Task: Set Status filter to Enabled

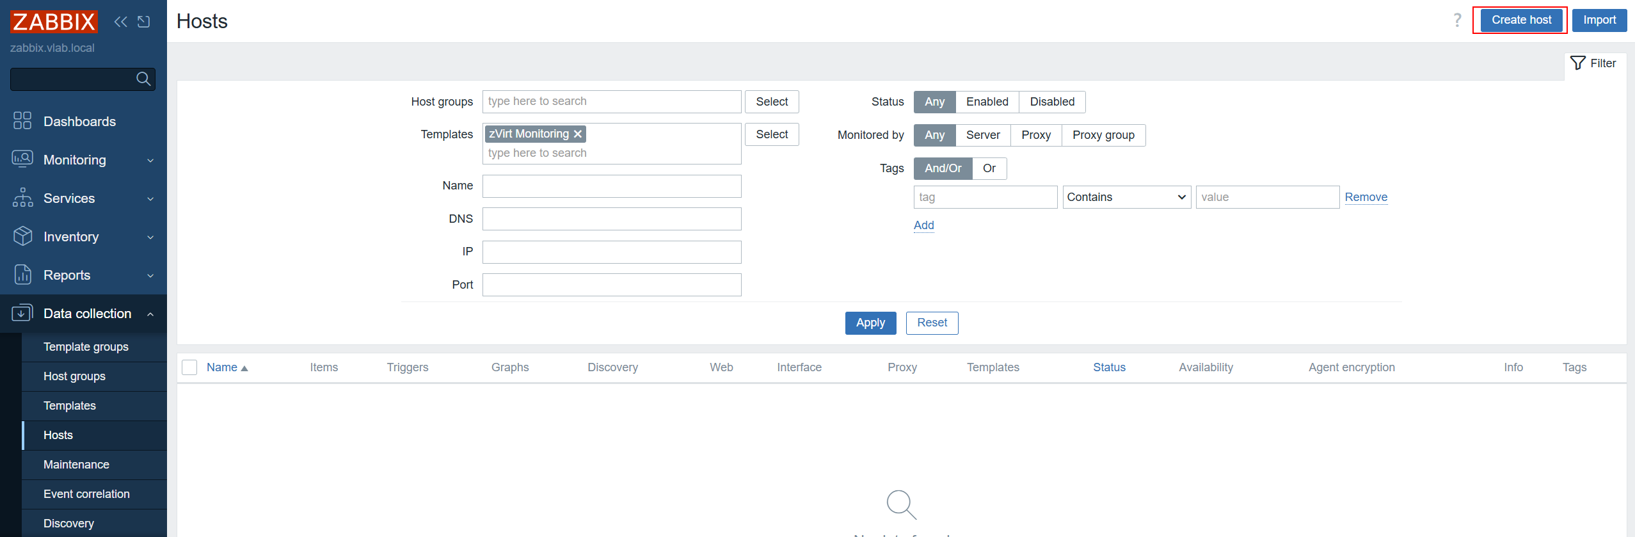Action: (987, 102)
